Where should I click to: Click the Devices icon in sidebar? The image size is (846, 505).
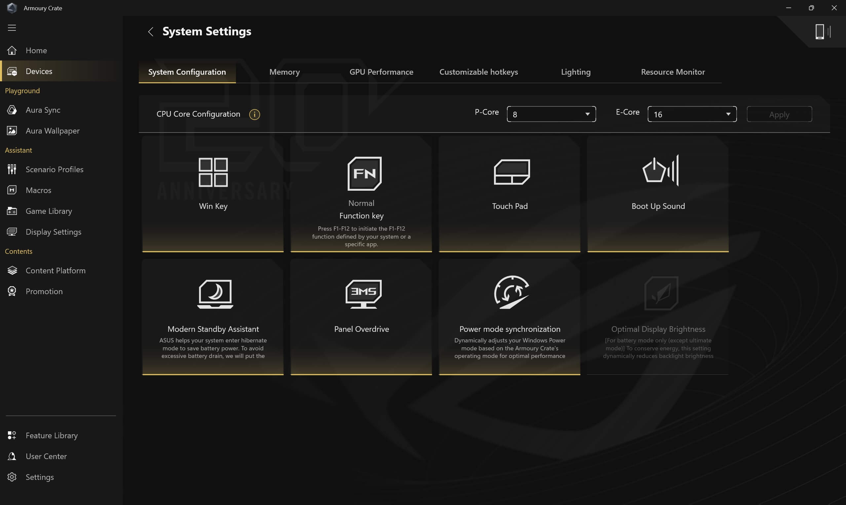(12, 71)
